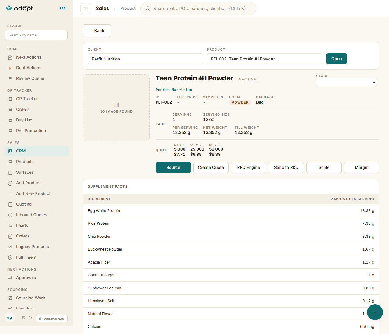Click the Fulfillment box icon
Screen dimensions: 389x334
(10, 257)
